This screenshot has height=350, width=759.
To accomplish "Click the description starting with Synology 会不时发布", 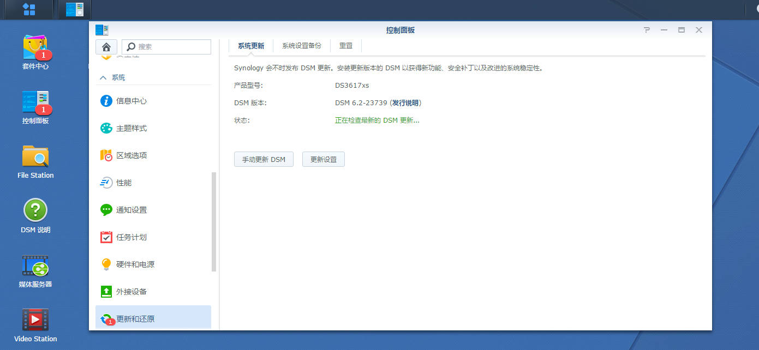I will point(390,68).
